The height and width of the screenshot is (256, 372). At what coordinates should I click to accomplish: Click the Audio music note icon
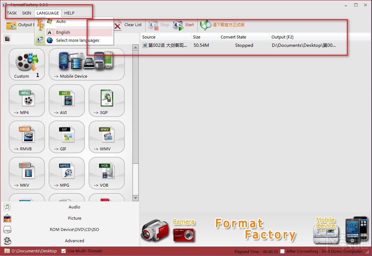click(7, 207)
